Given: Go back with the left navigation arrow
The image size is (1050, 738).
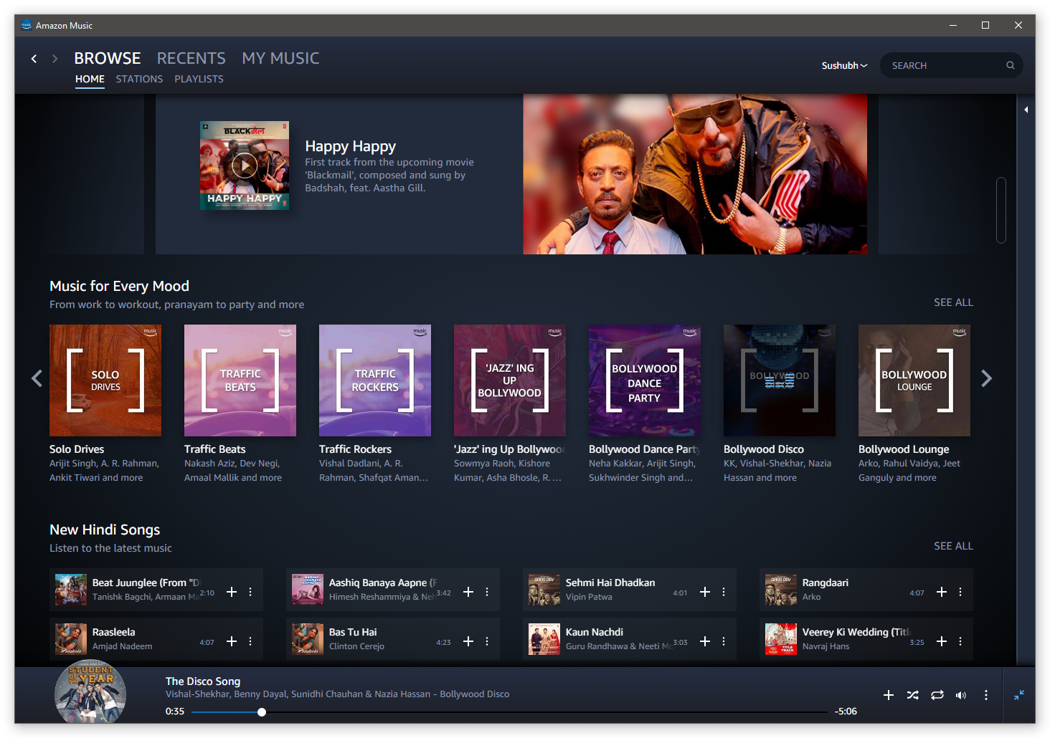Looking at the screenshot, I should 34,59.
